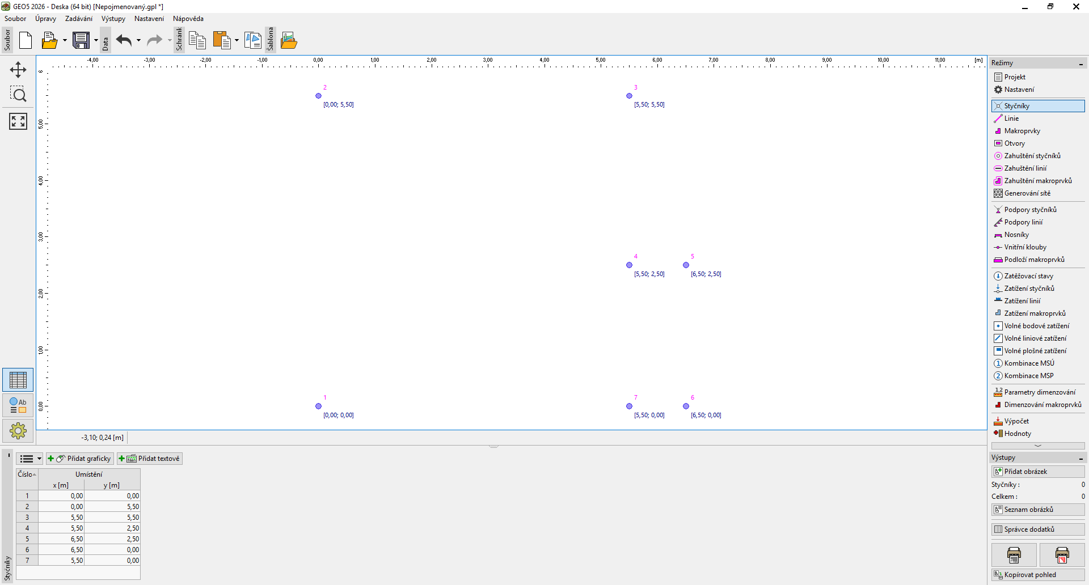Click the Přidat graficky button
The height and width of the screenshot is (585, 1089).
pos(80,459)
